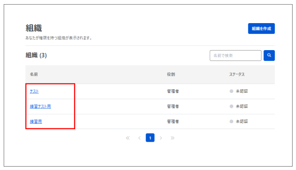This screenshot has height=170, width=296.
Task: Focus the 名前で検索 search field
Action: (235, 55)
